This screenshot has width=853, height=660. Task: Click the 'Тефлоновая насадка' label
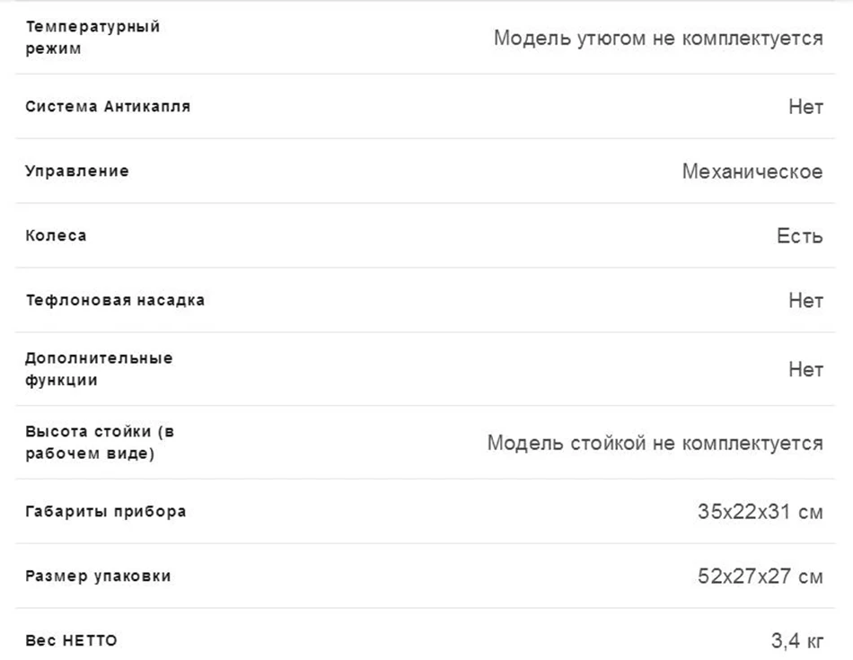tap(115, 300)
